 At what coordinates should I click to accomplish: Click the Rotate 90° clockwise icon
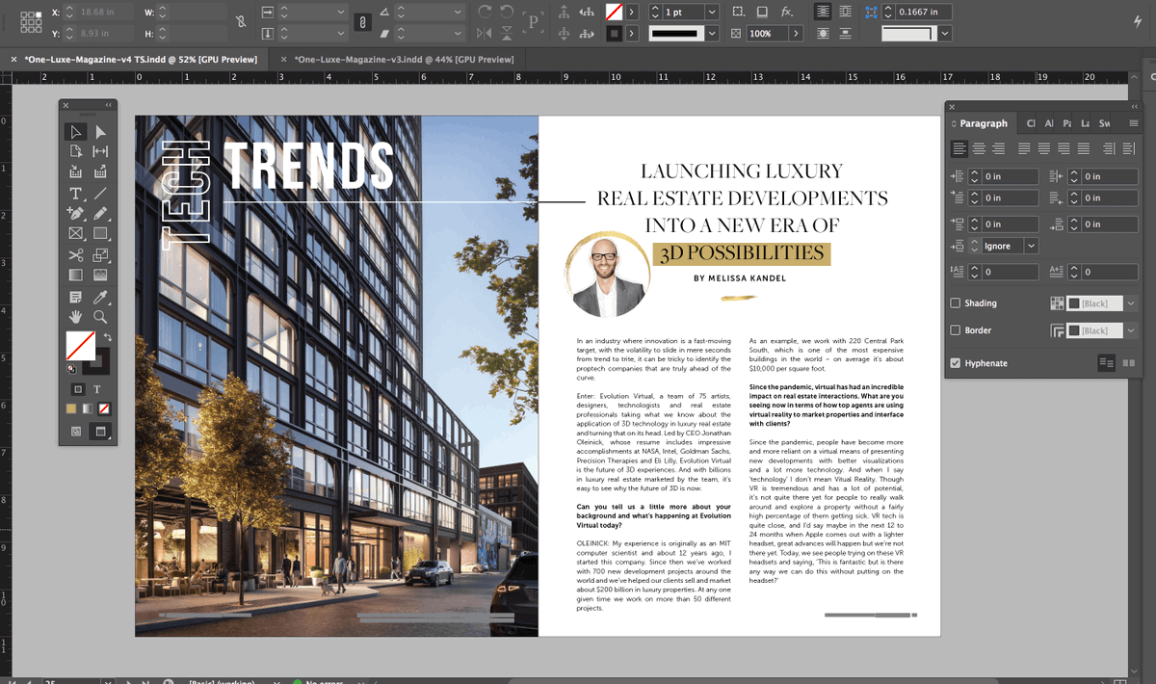click(485, 11)
